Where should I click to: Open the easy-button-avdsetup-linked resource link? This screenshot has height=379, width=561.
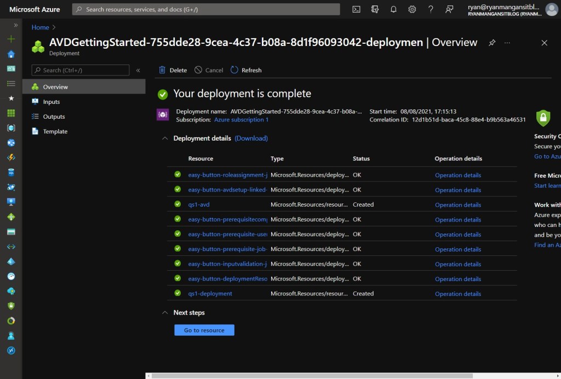[x=227, y=190]
